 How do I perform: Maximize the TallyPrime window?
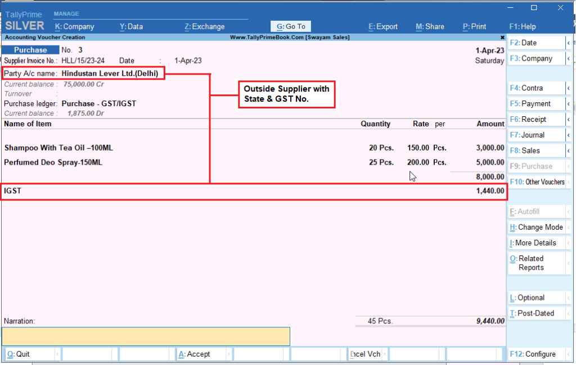tap(534, 8)
